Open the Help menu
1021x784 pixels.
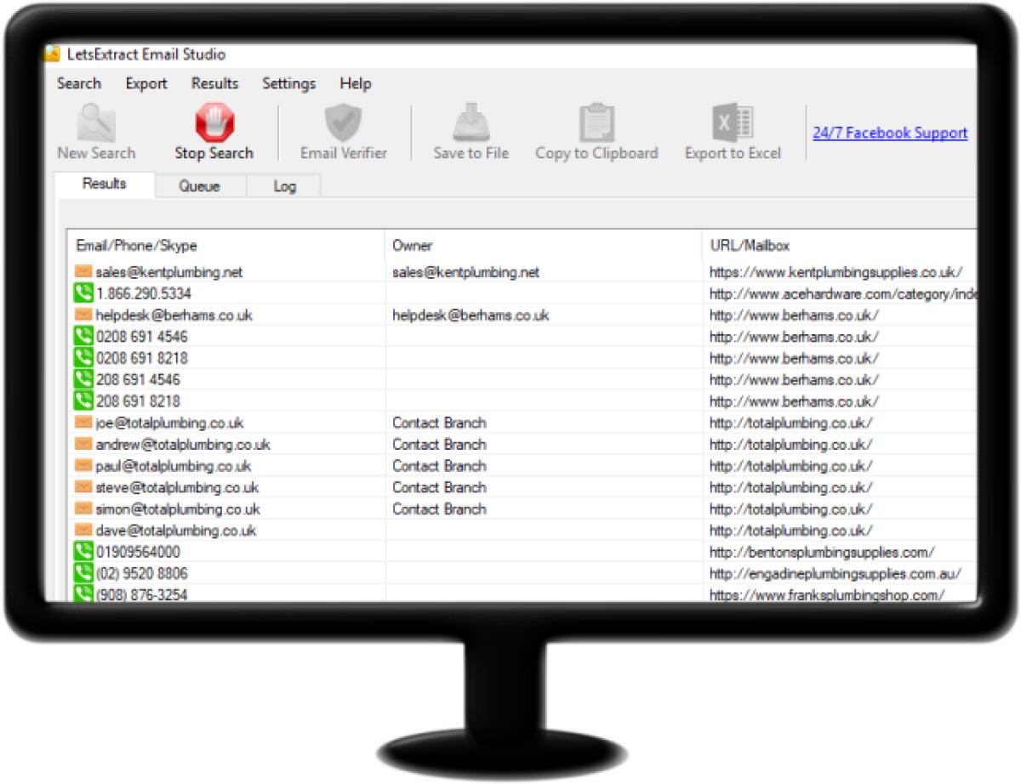coord(356,83)
